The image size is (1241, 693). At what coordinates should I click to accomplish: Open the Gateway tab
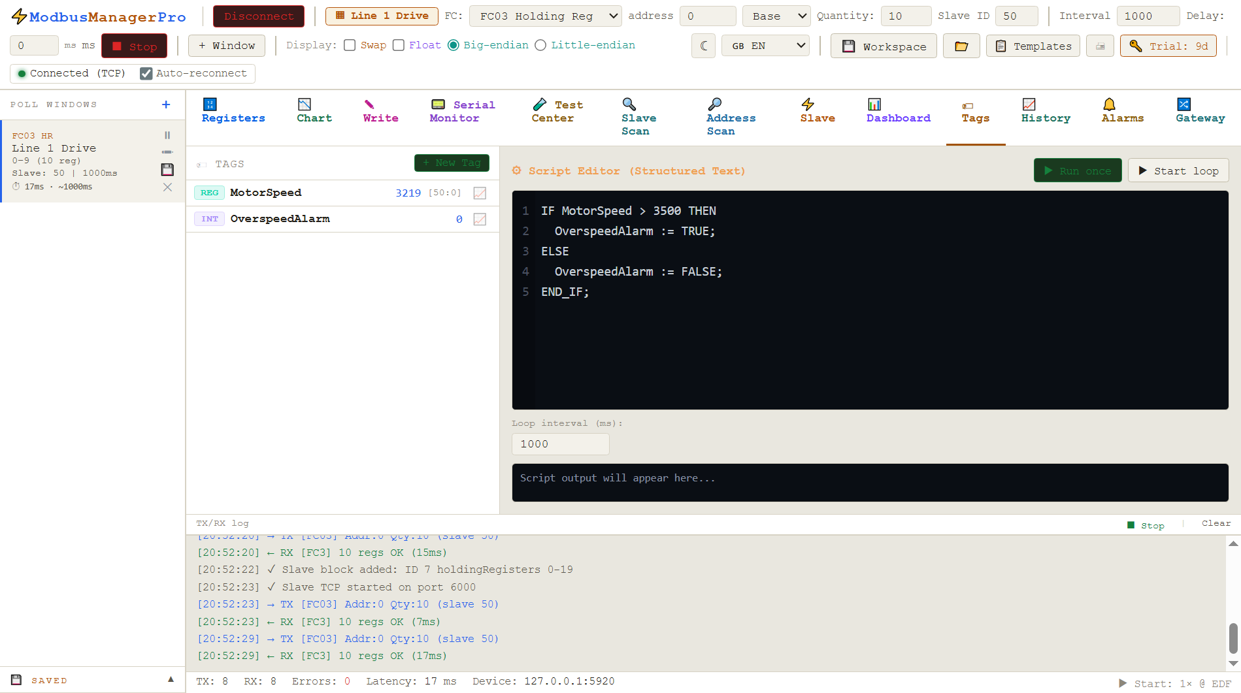(x=1200, y=111)
